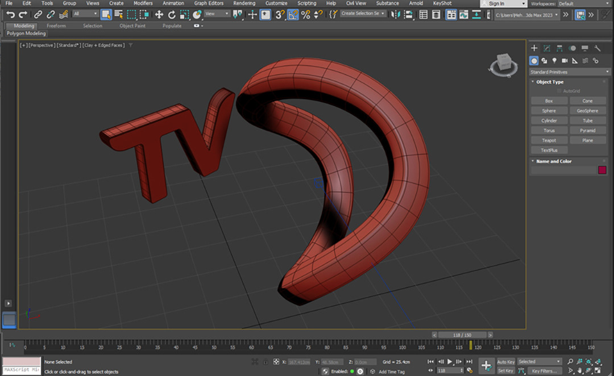Screen dimensions: 614x376
Task: Click the Torus primitive button
Action: point(549,130)
